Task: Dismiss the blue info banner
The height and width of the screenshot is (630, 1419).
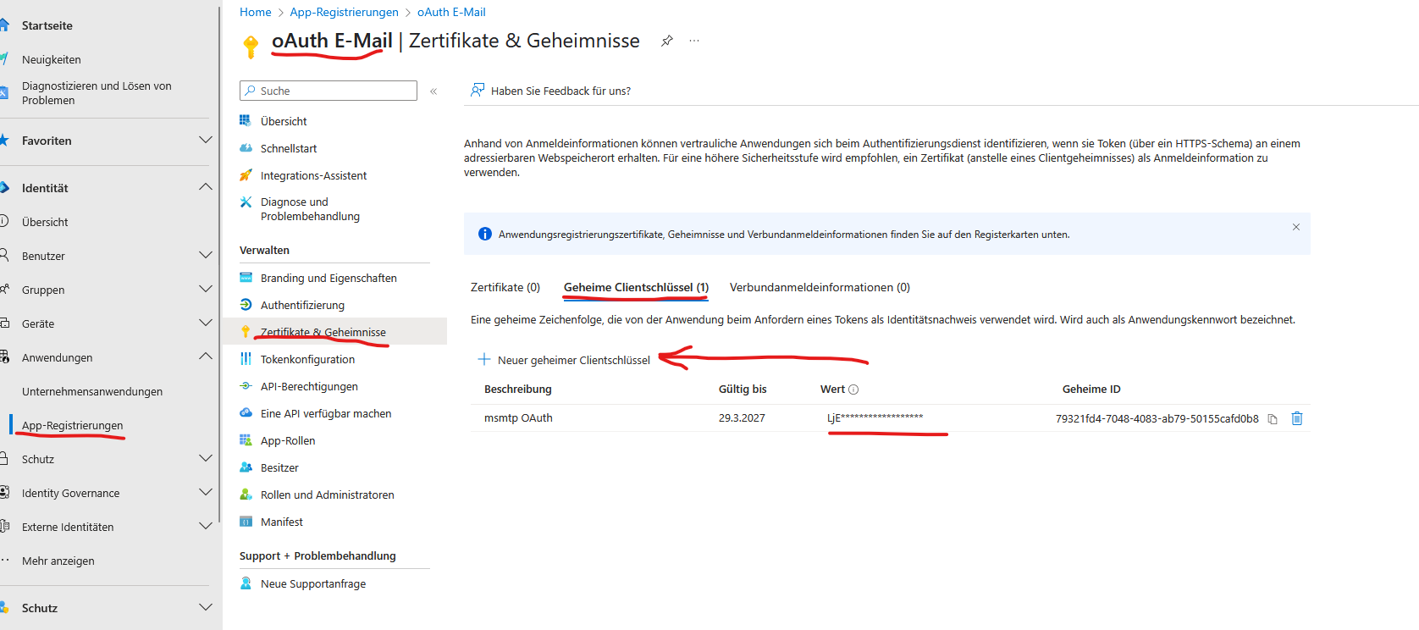Action: 1295,227
